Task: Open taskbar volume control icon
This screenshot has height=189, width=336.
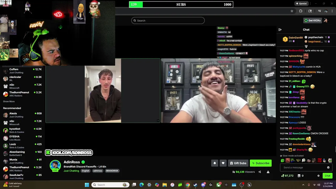Action: click(319, 185)
